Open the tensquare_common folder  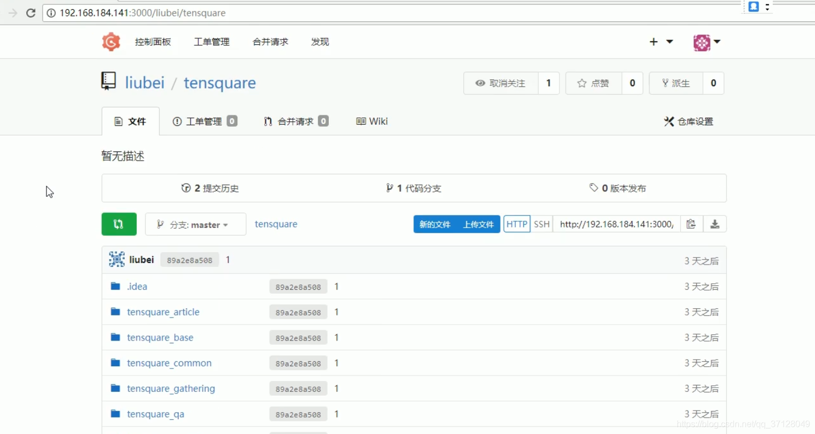169,363
